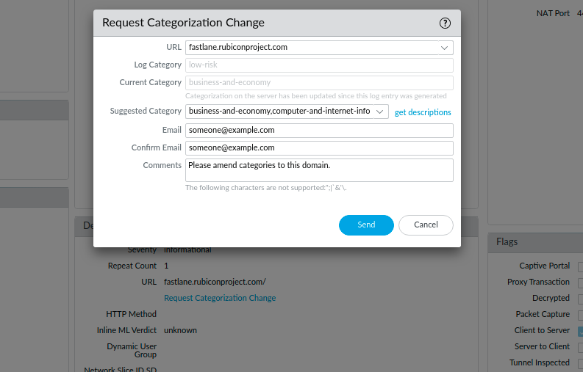Image resolution: width=583 pixels, height=372 pixels.
Task: Toggle the Tunnel Inspected checkbox
Action: (x=580, y=363)
